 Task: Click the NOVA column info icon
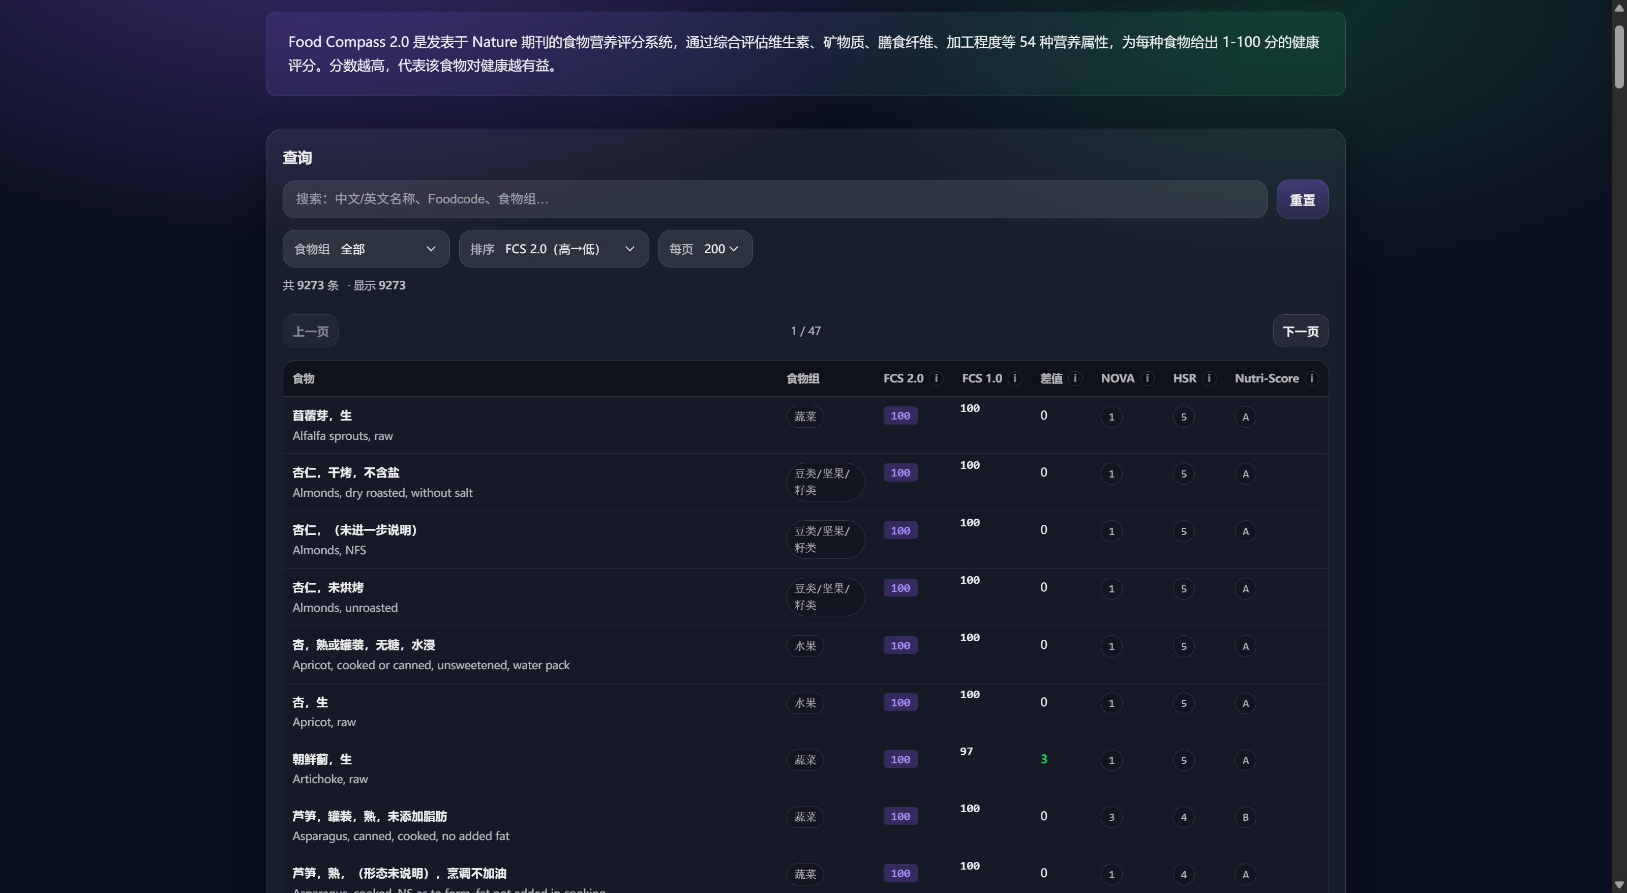coord(1148,378)
